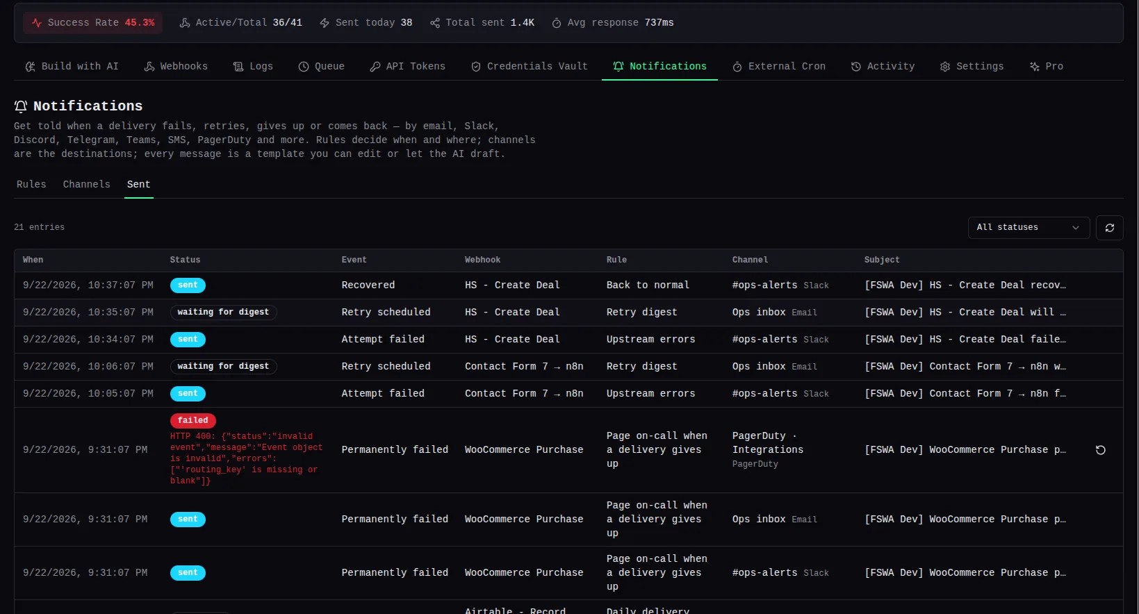The width and height of the screenshot is (1139, 614).
Task: Open the External Cron tab
Action: (x=779, y=67)
